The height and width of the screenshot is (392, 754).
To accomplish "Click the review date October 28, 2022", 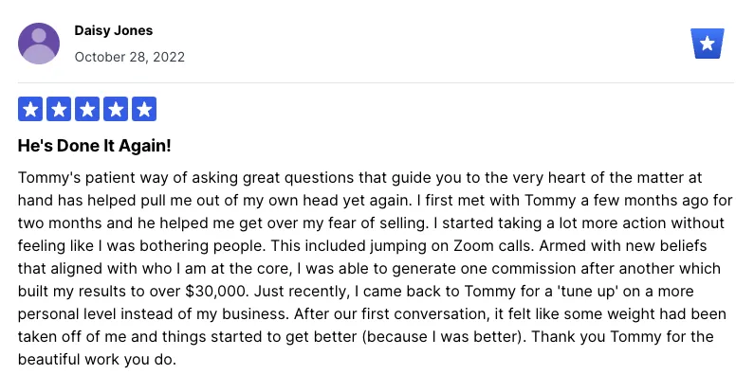I will tap(130, 57).
